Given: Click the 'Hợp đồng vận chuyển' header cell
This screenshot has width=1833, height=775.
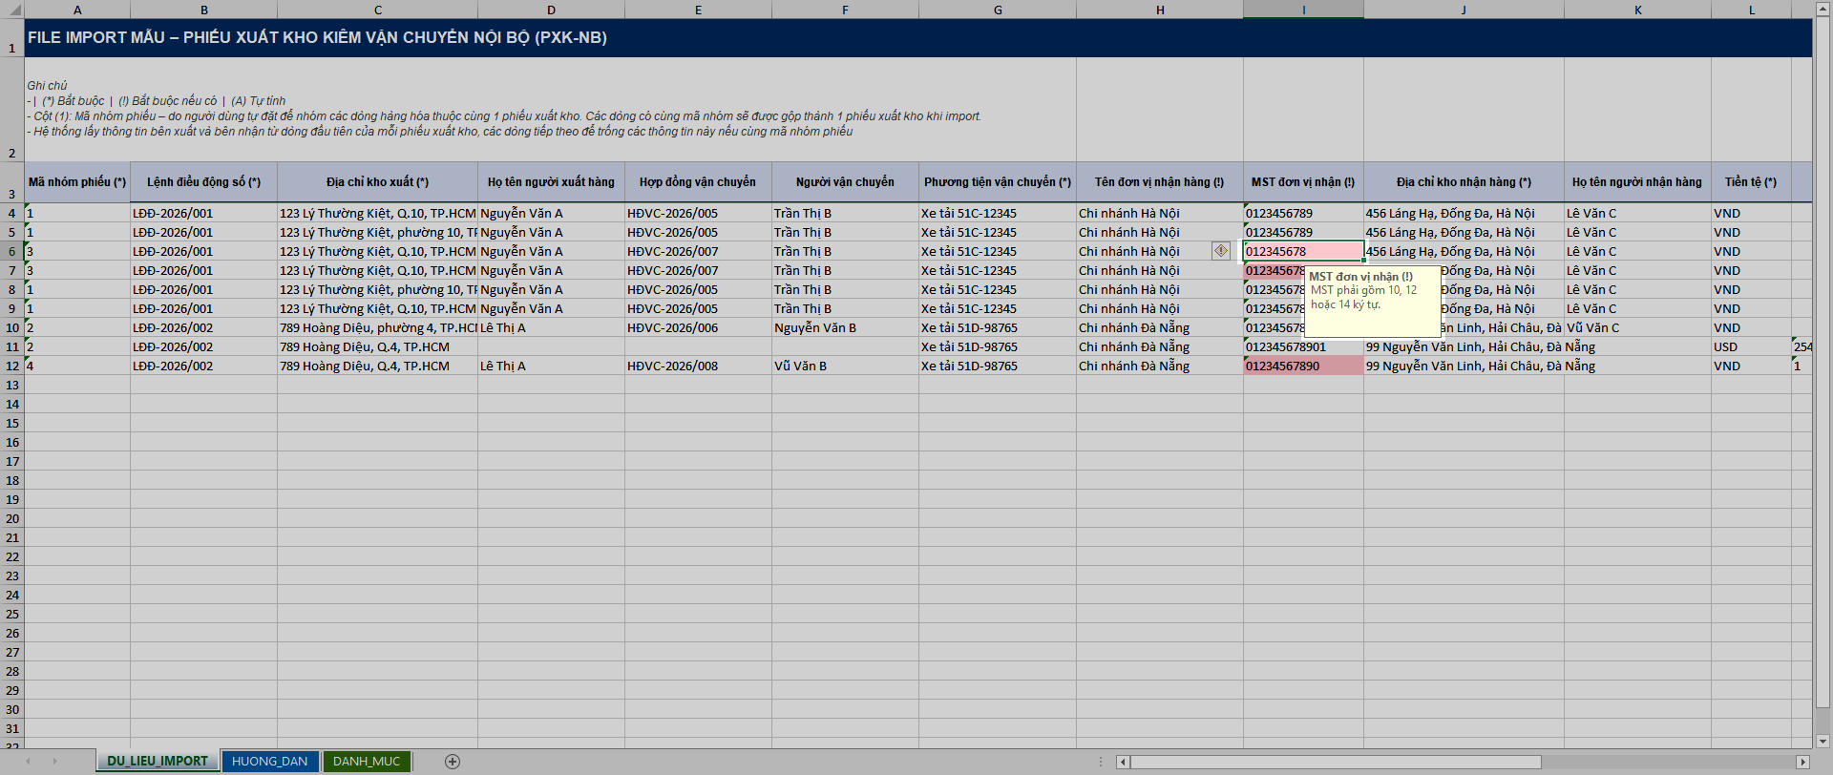Looking at the screenshot, I should (x=698, y=181).
